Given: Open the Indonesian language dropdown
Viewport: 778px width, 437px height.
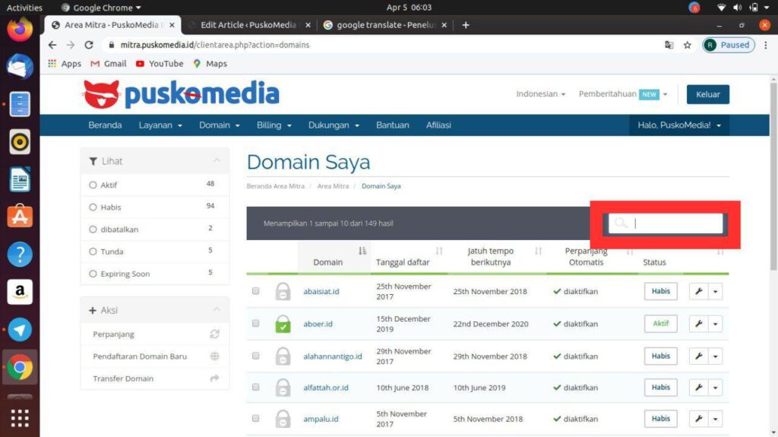Looking at the screenshot, I should [540, 93].
